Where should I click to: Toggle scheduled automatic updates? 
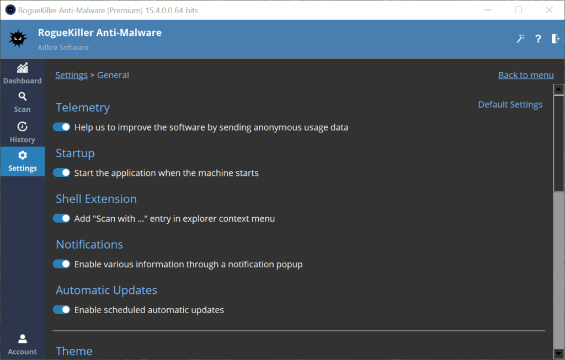pyautogui.click(x=62, y=310)
